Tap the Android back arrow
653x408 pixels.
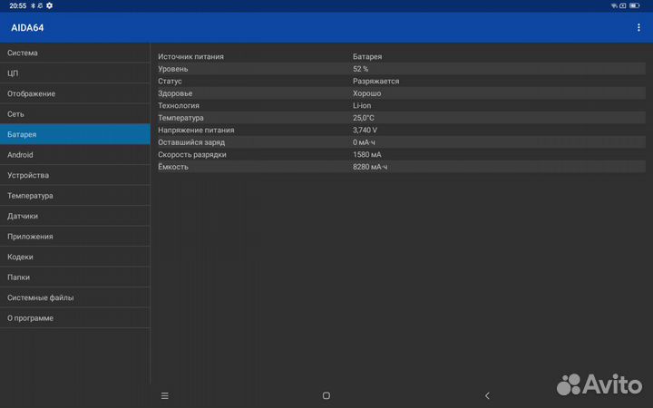(x=487, y=395)
